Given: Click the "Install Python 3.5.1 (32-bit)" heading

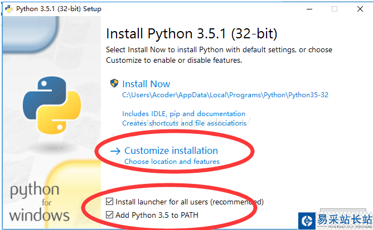Looking at the screenshot, I should [191, 33].
